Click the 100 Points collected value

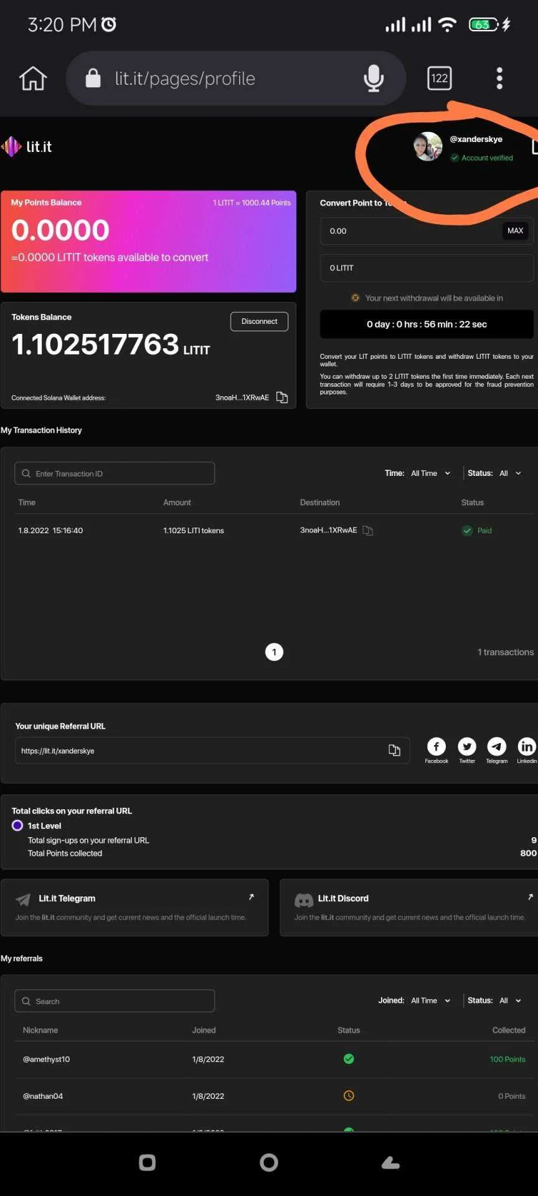point(507,1060)
